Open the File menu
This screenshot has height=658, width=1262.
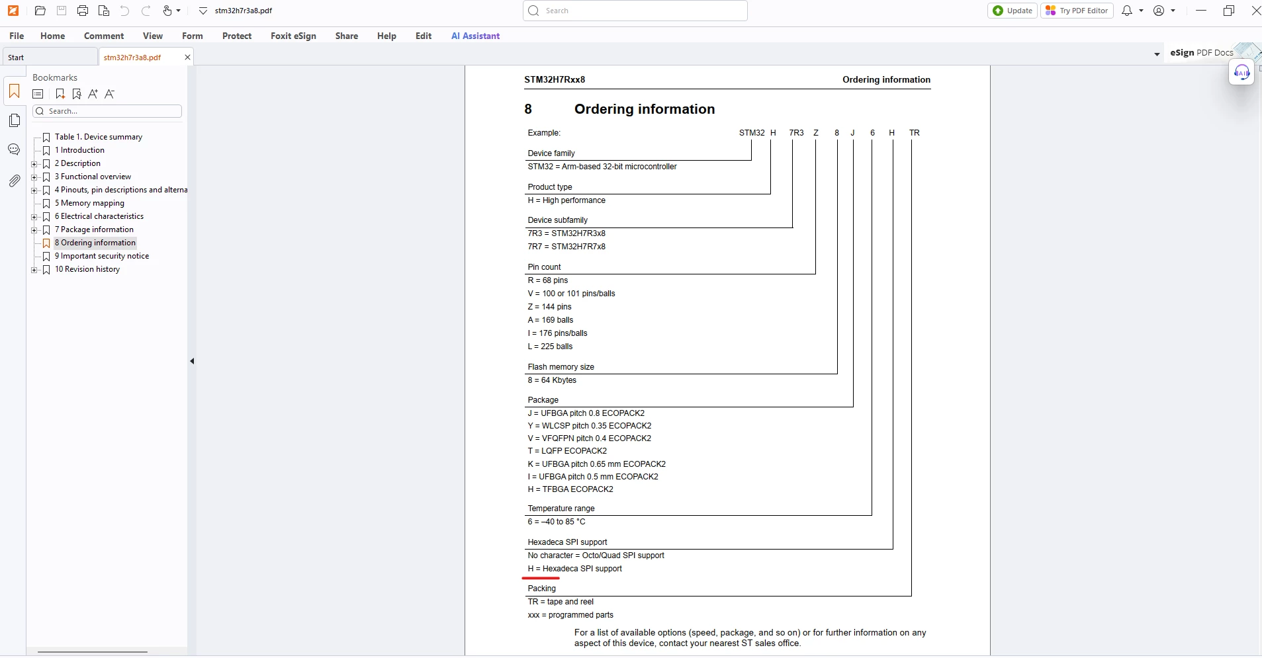coord(17,36)
